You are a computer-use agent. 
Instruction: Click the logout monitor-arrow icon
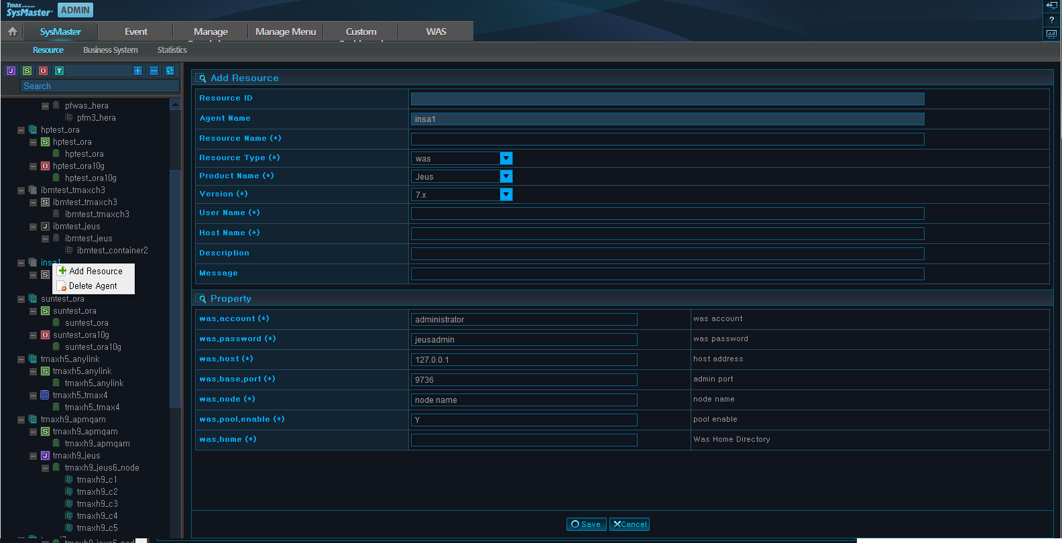(x=1051, y=5)
